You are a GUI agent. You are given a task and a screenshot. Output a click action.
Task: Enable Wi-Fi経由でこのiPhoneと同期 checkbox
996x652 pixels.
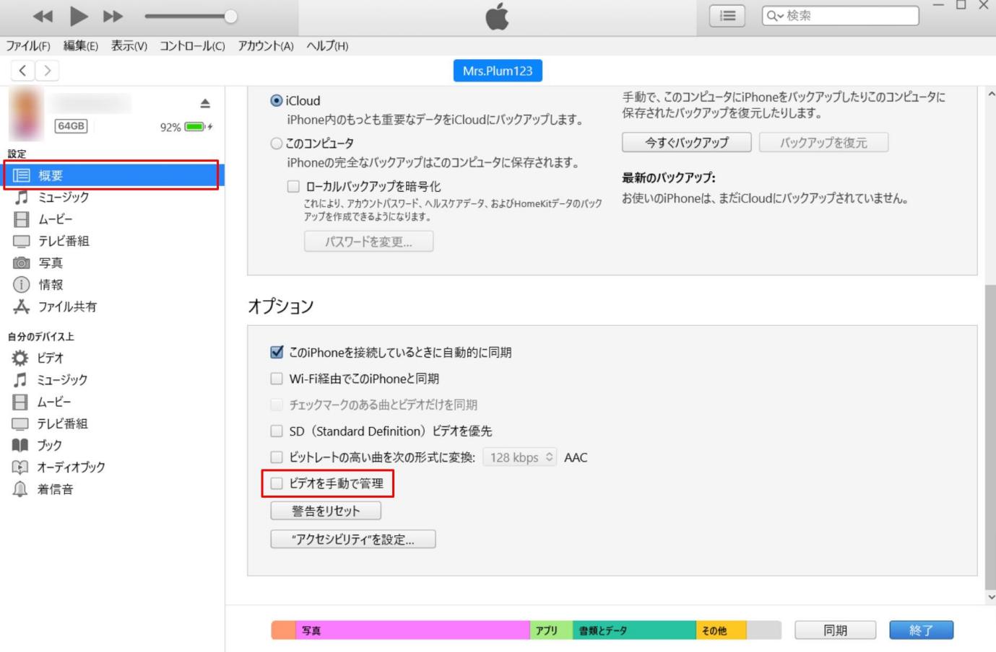pos(277,379)
